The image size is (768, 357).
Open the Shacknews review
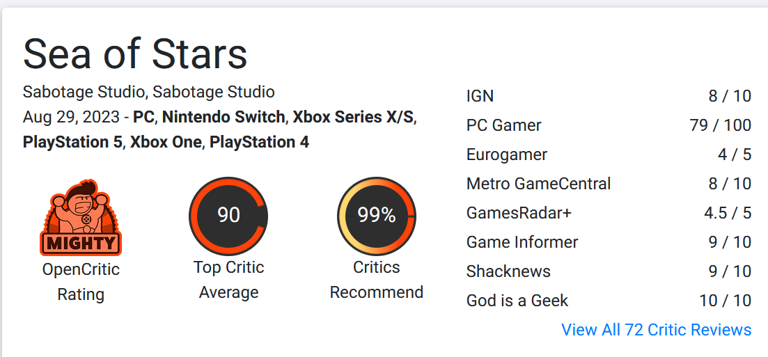[609, 271]
